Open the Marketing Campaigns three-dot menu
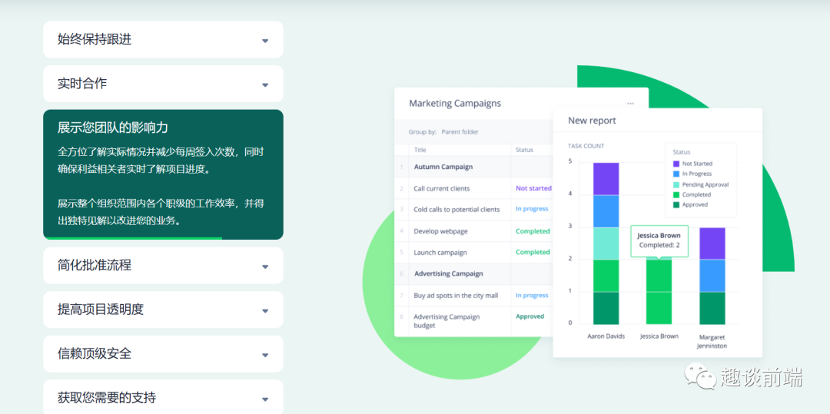Image resolution: width=830 pixels, height=414 pixels. click(x=630, y=104)
